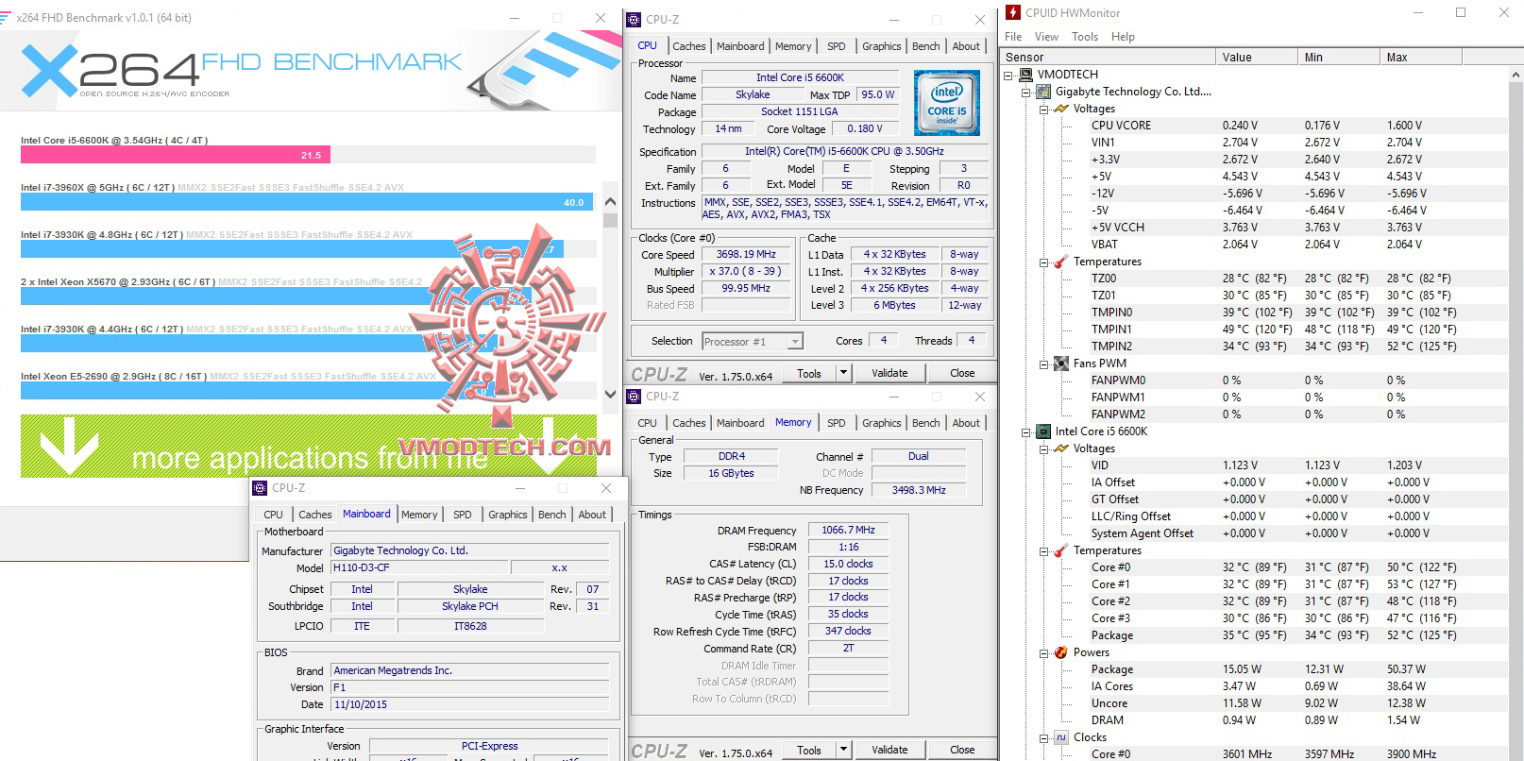
Task: Select the Gigabyte Technology motherboard icon
Action: (1043, 92)
